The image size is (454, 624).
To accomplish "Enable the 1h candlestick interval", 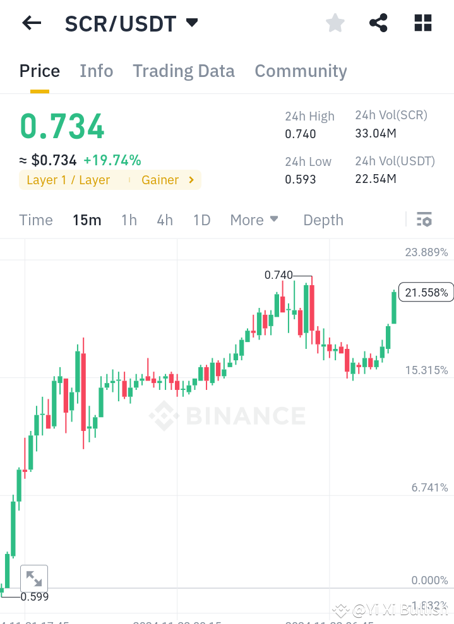I will coord(129,220).
